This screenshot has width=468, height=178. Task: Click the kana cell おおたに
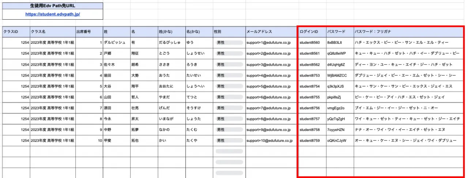click(171, 86)
